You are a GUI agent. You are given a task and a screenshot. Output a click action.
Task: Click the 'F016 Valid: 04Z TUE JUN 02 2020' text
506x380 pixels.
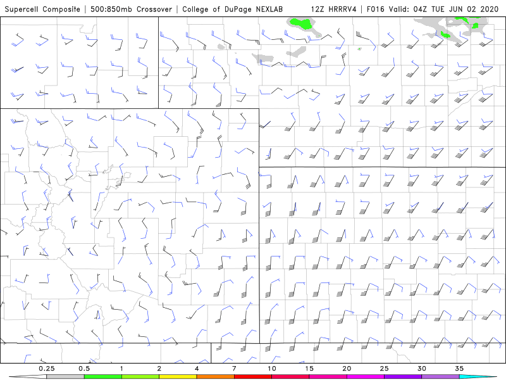[x=433, y=9]
